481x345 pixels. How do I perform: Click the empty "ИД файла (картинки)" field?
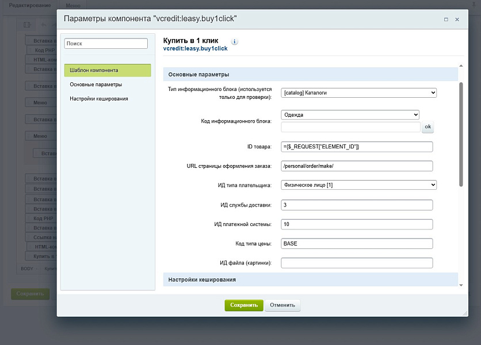point(357,263)
